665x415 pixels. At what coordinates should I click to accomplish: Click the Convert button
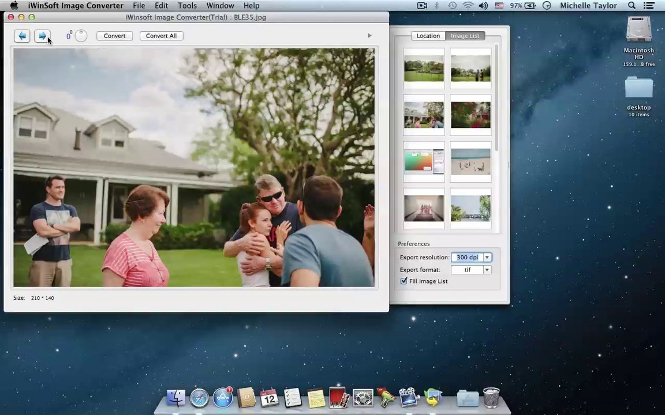(x=114, y=36)
